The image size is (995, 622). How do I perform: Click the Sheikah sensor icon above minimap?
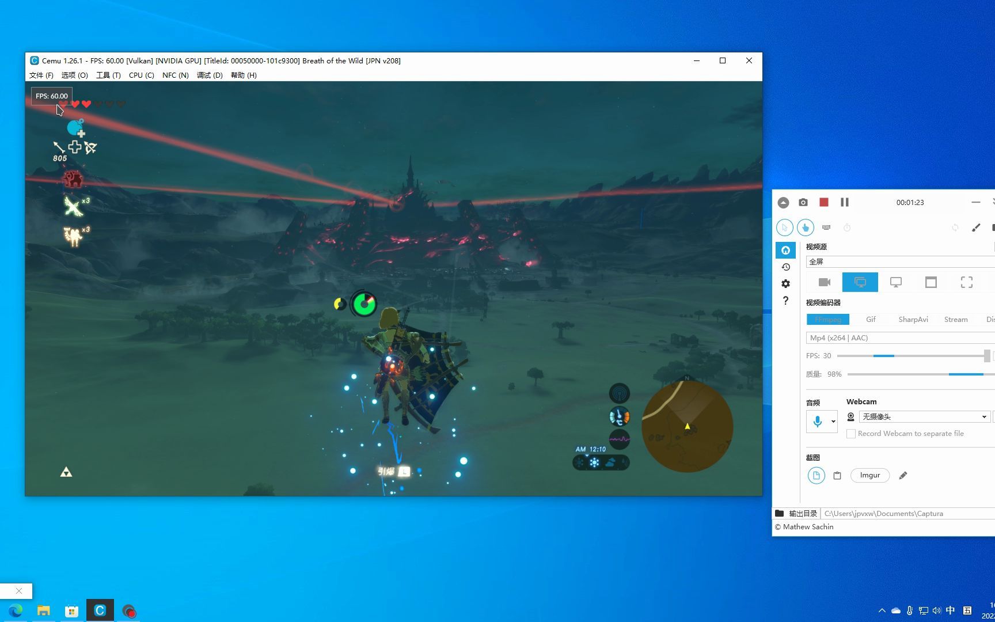click(620, 393)
